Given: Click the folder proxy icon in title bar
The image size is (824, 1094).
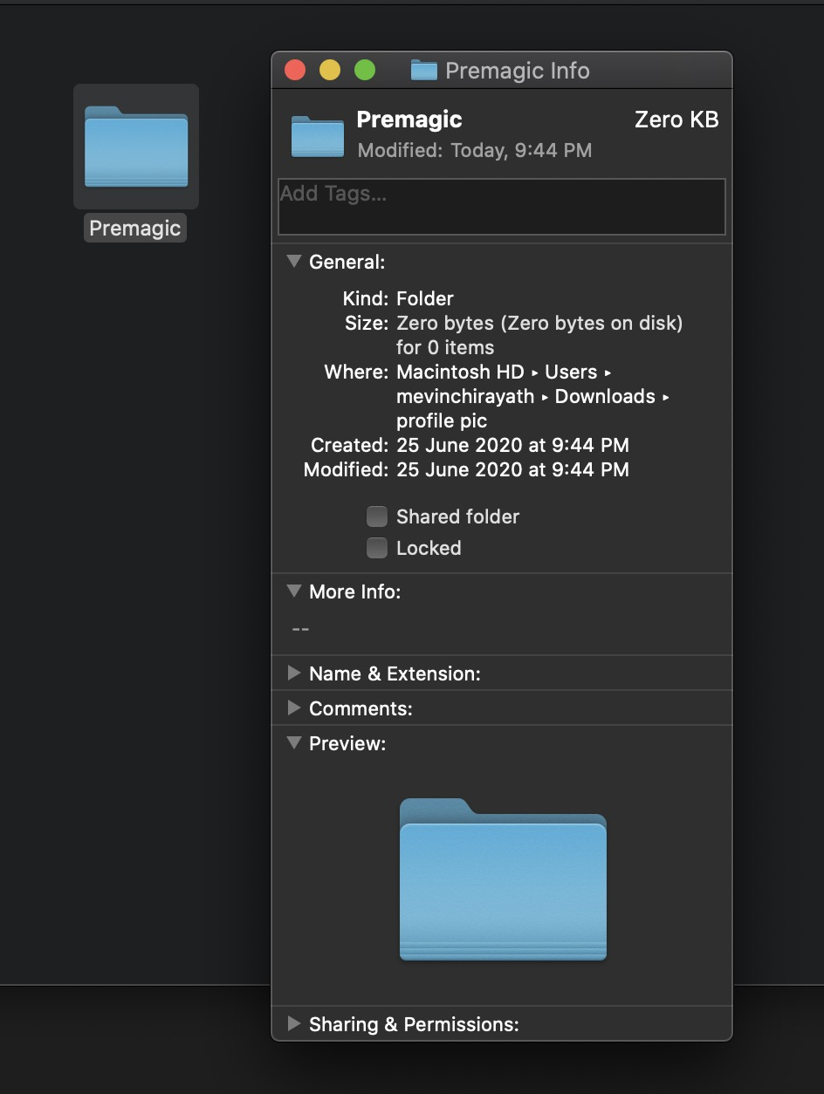Looking at the screenshot, I should coord(423,71).
